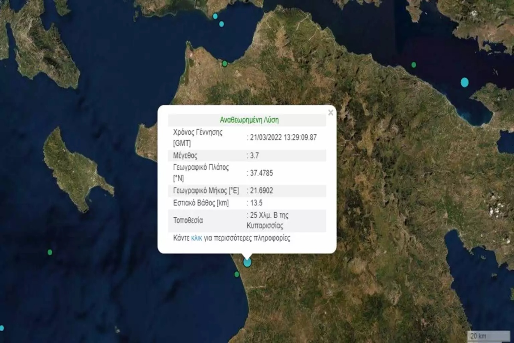
Task: Select the lone earthquake marker in the western sea
Action: point(50,253)
